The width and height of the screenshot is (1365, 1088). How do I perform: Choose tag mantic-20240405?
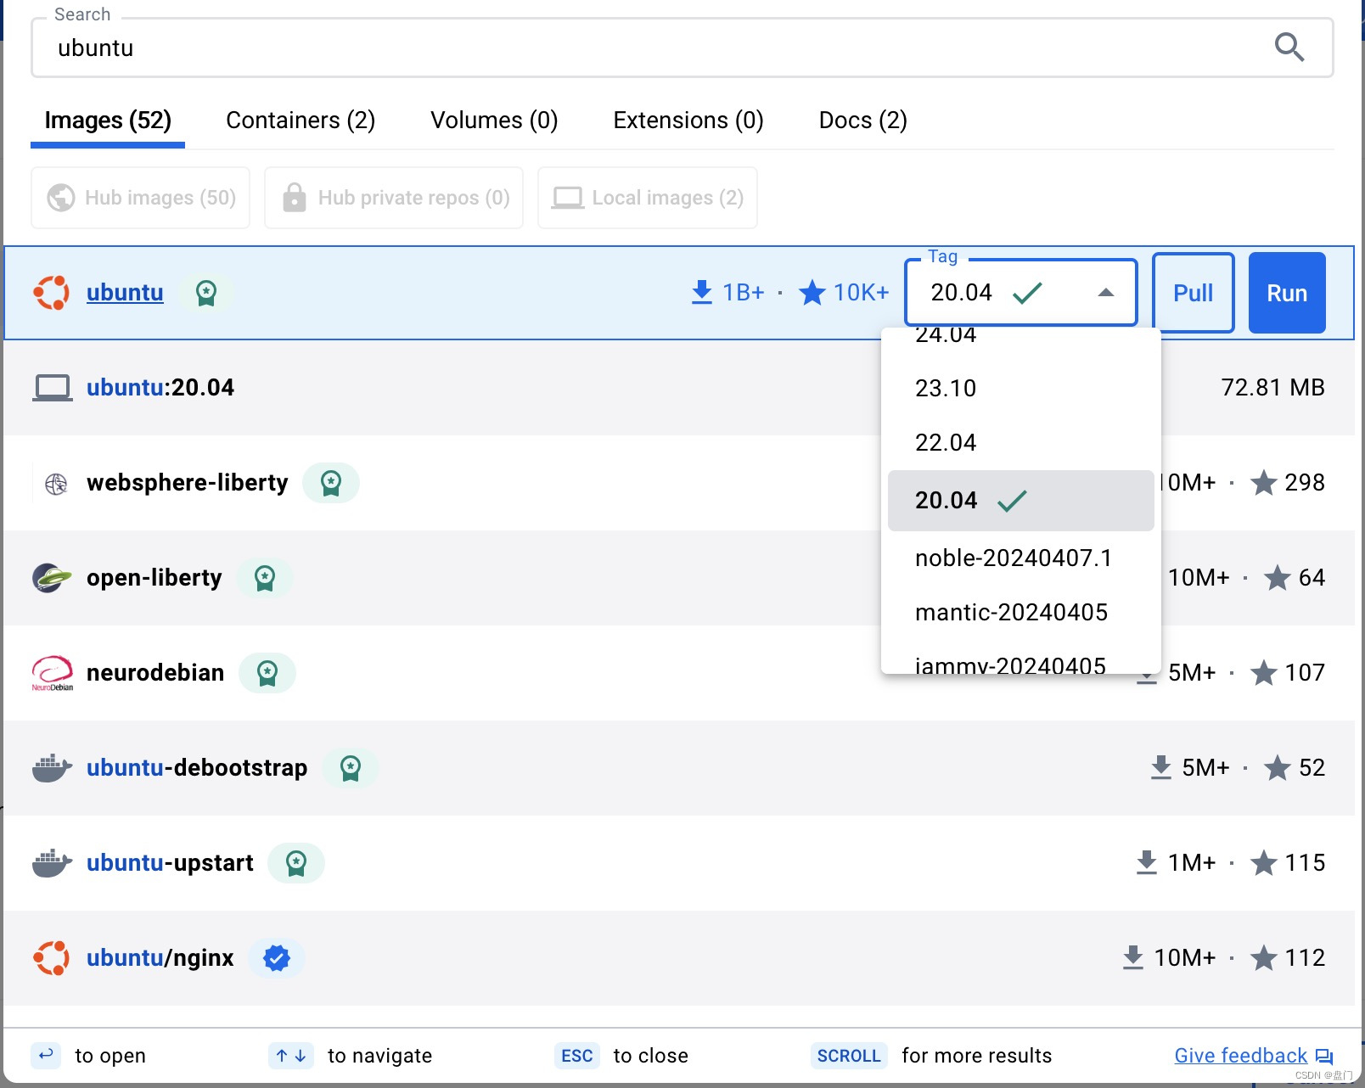pyautogui.click(x=1021, y=612)
